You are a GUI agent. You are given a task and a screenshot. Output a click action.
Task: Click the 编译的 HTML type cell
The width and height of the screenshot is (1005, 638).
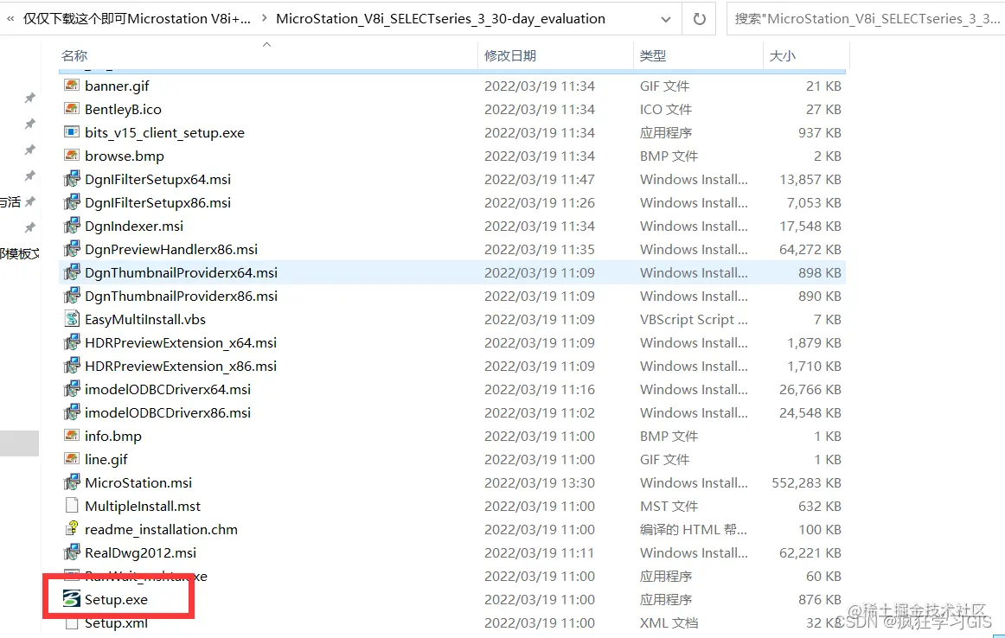click(694, 530)
